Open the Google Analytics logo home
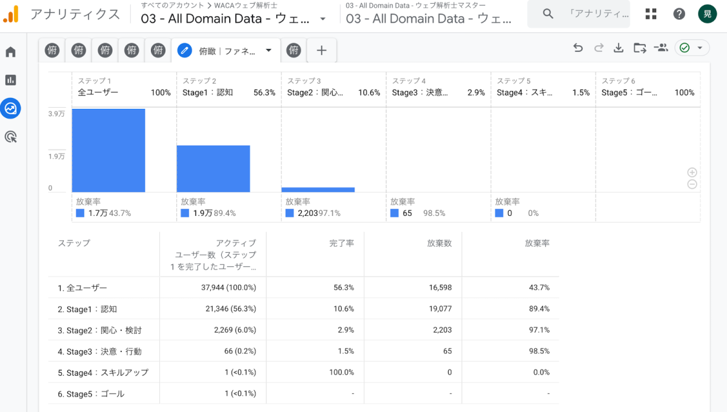 (11, 14)
